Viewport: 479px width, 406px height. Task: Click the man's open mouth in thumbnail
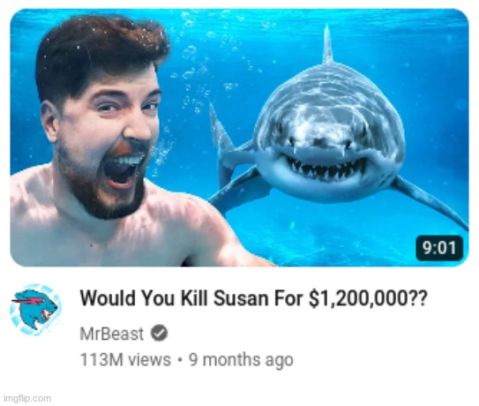[122, 171]
